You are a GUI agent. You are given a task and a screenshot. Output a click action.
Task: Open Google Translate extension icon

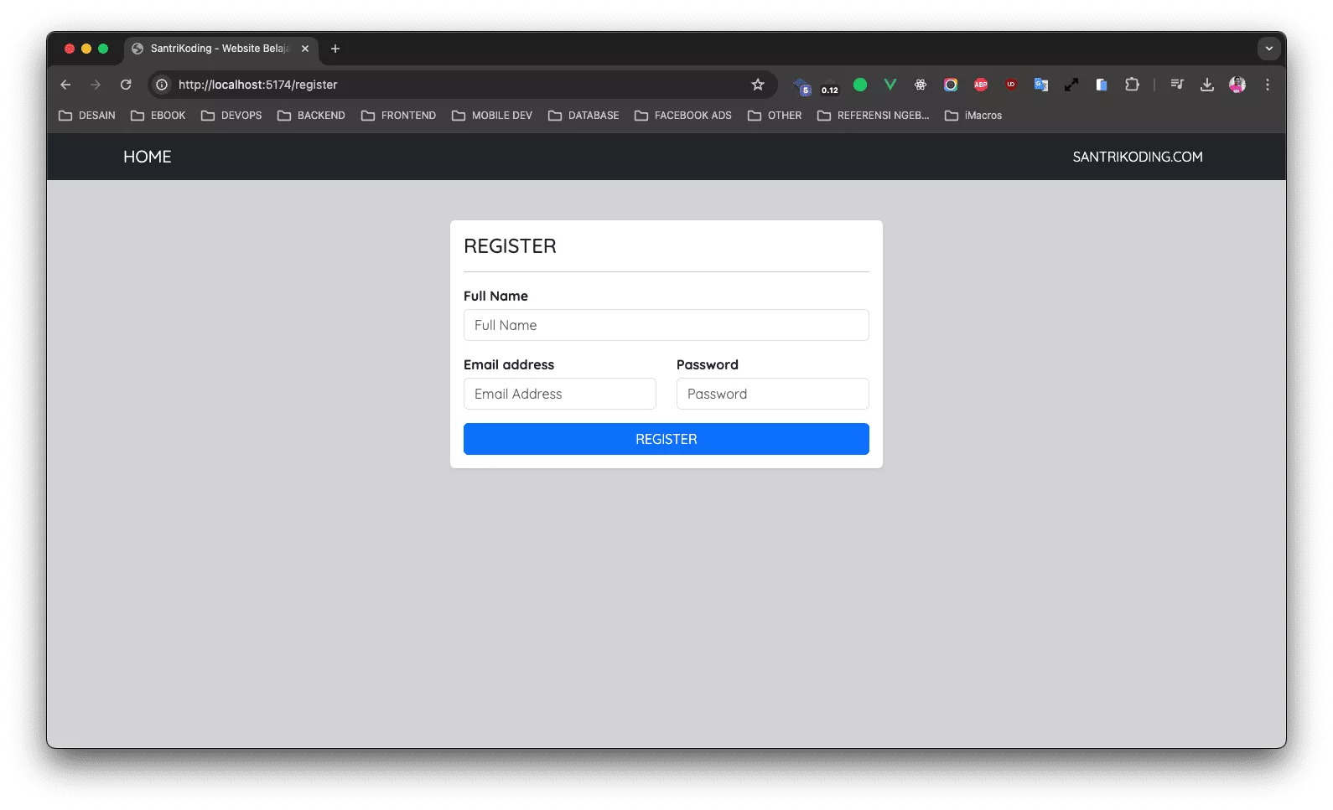coord(1041,85)
